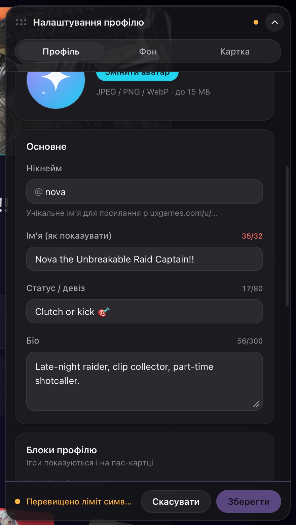The height and width of the screenshot is (525, 296).
Task: Click the dart target emoji in status
Action: (x=104, y=312)
